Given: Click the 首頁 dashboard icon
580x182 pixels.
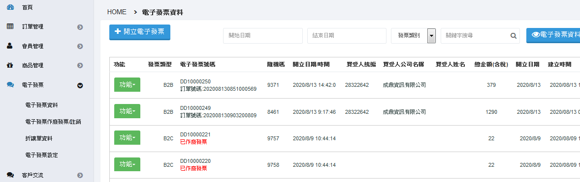Looking at the screenshot, I should (x=10, y=7).
